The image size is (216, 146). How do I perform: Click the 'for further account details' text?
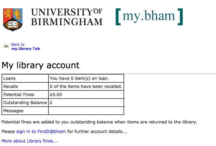97,132
